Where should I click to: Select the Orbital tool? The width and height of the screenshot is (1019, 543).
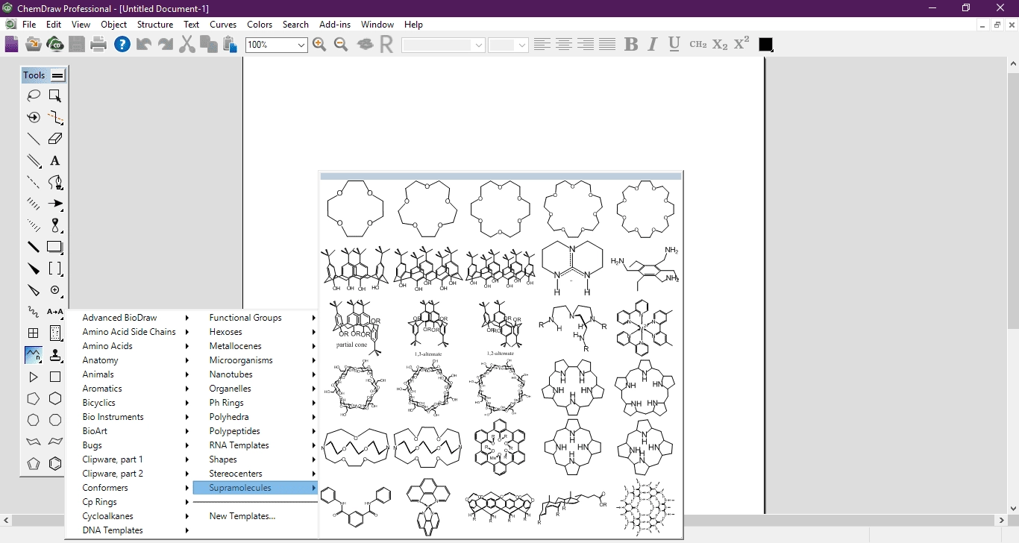(55, 225)
